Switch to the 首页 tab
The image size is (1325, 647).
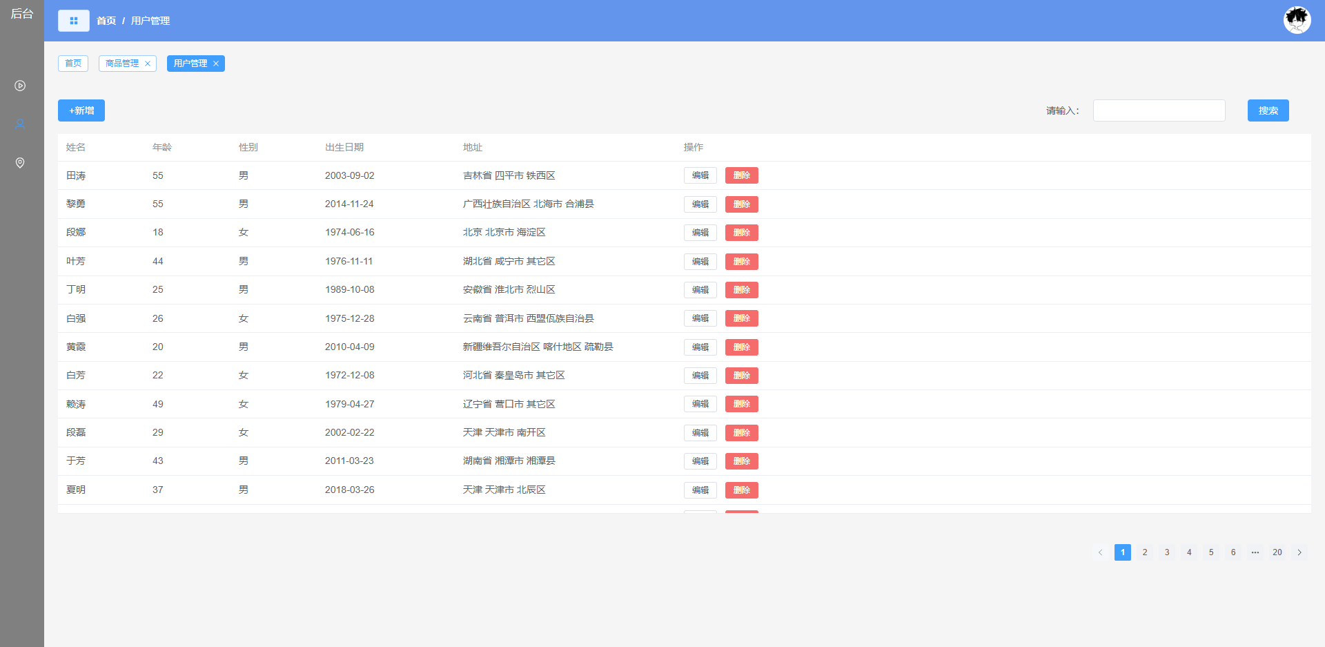73,64
